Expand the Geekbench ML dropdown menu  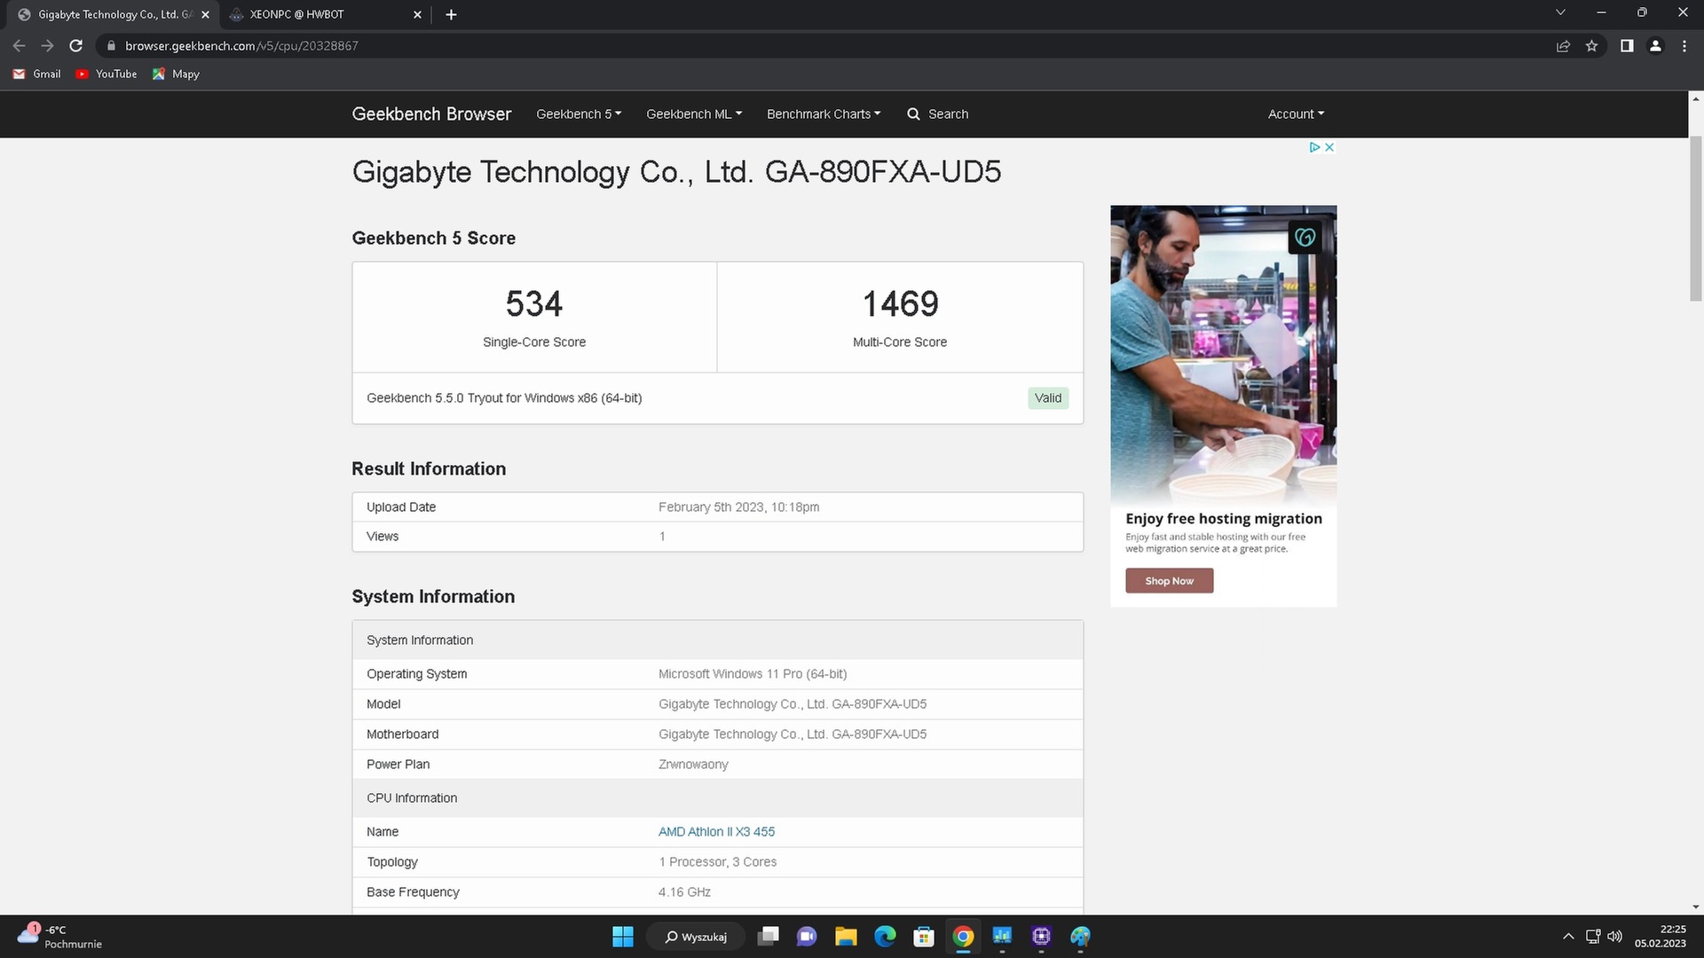694,114
